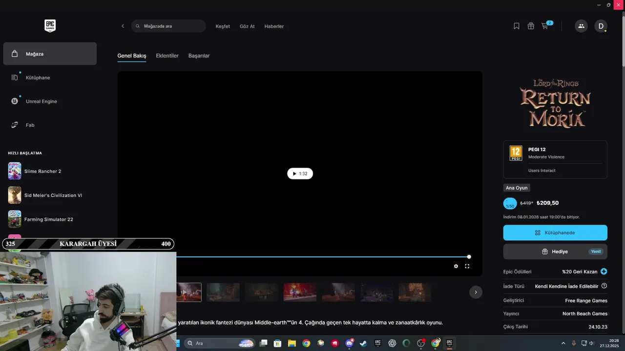Click the taskbar volume icon
The image size is (625, 351).
tap(591, 343)
